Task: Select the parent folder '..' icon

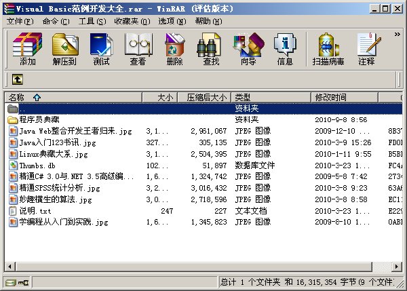Action: pos(12,109)
